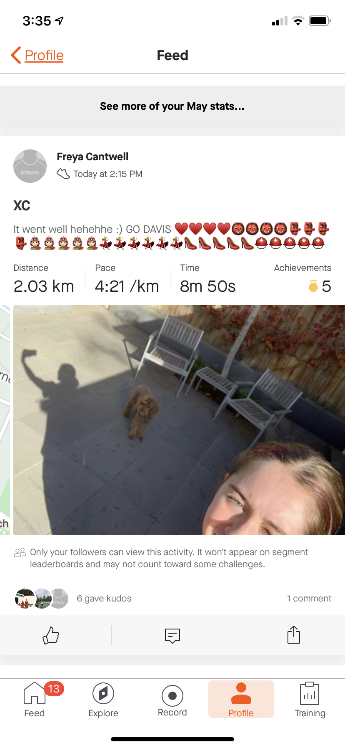Open the XC activity title
The width and height of the screenshot is (345, 748).
pos(22,205)
